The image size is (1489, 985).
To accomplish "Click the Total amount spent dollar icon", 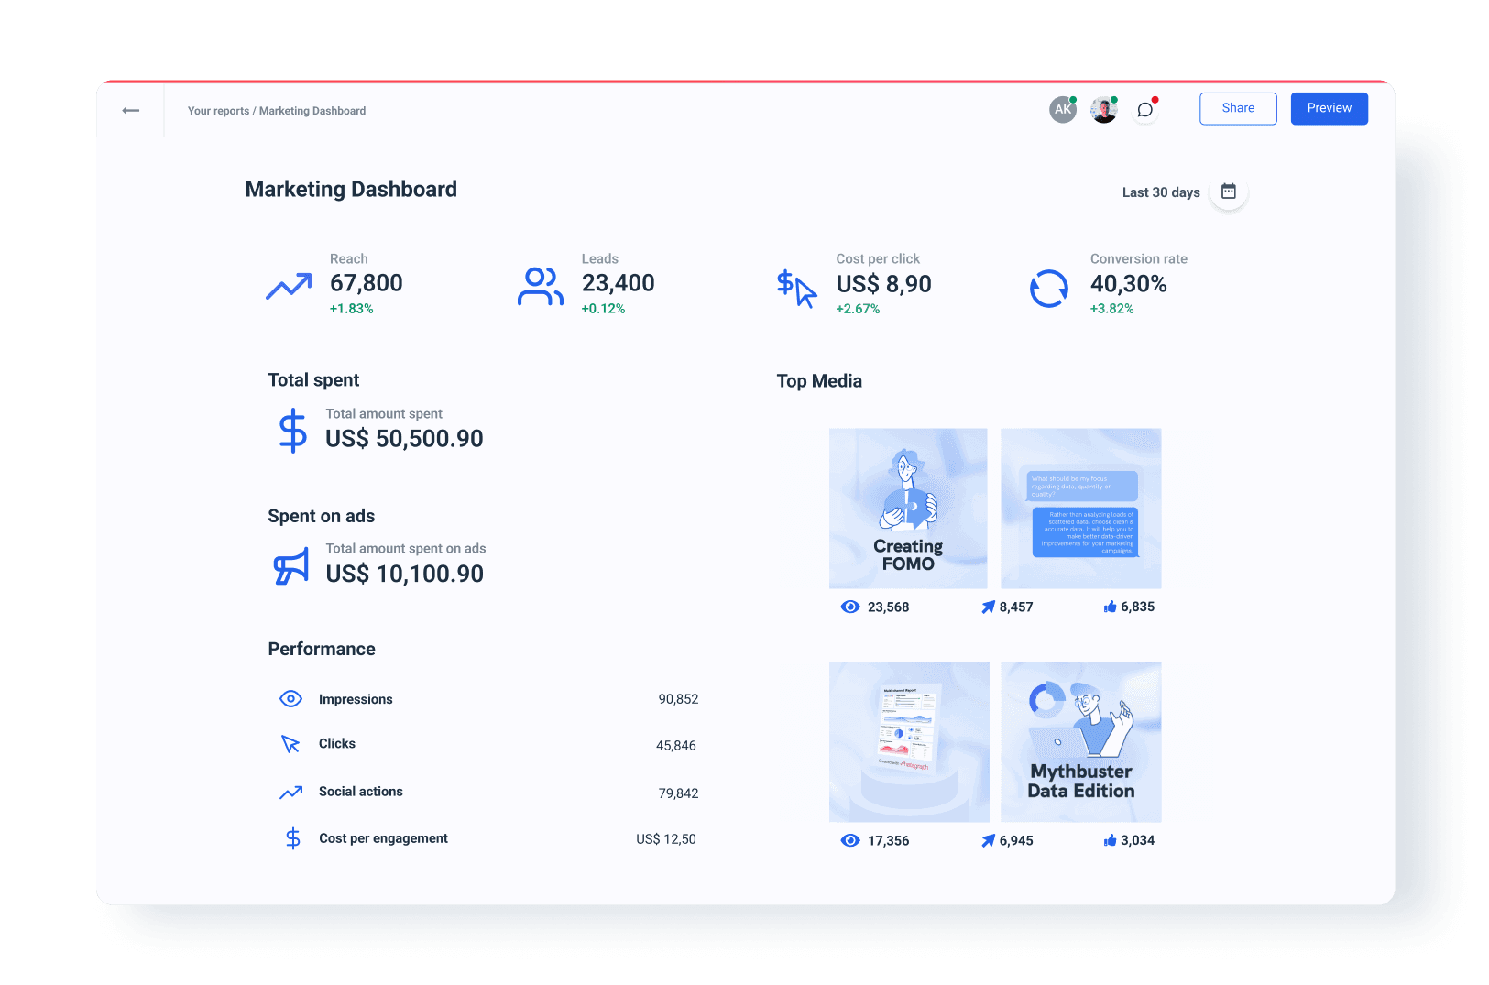I will coord(291,429).
